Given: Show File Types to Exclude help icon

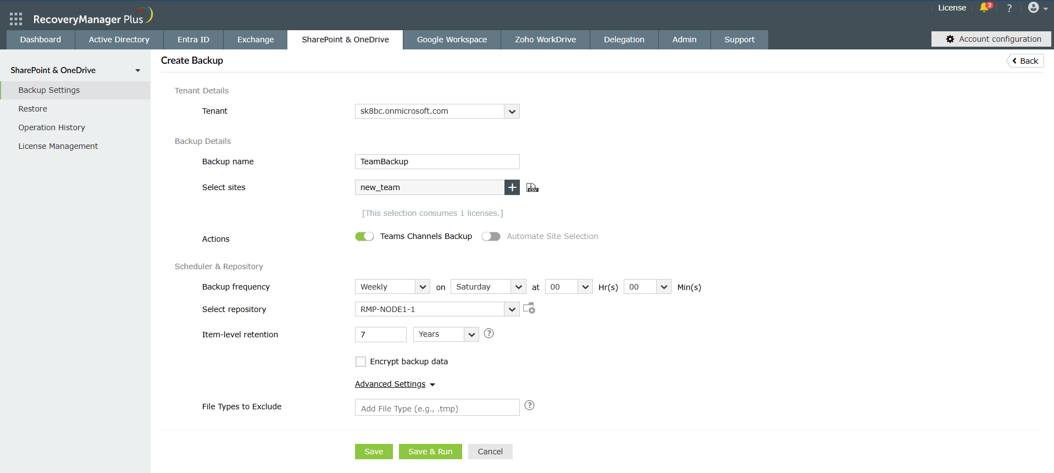Looking at the screenshot, I should tap(529, 405).
